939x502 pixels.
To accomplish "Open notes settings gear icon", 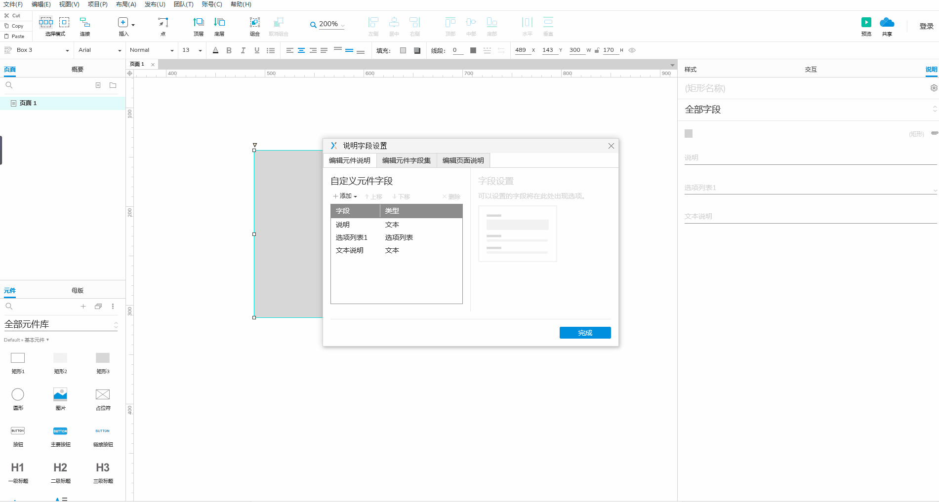I will [934, 88].
